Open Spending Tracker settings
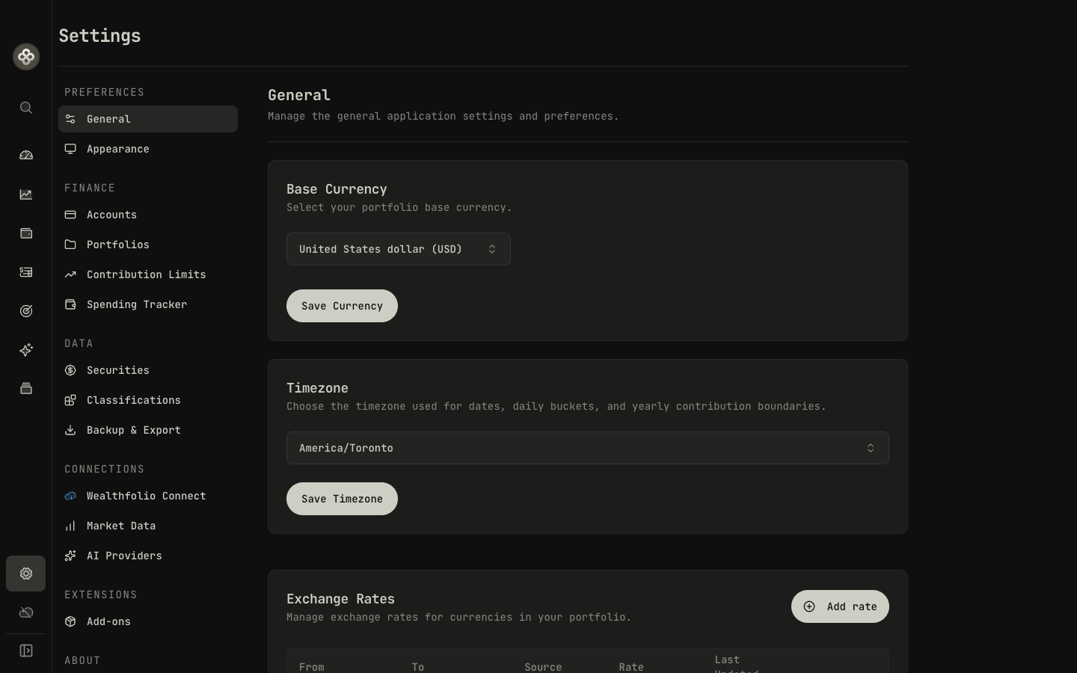The width and height of the screenshot is (1077, 673). 148,304
